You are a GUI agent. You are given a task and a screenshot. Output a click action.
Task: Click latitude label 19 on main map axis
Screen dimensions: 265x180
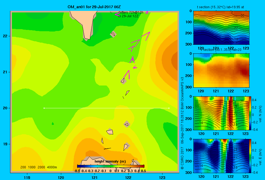[5, 144]
